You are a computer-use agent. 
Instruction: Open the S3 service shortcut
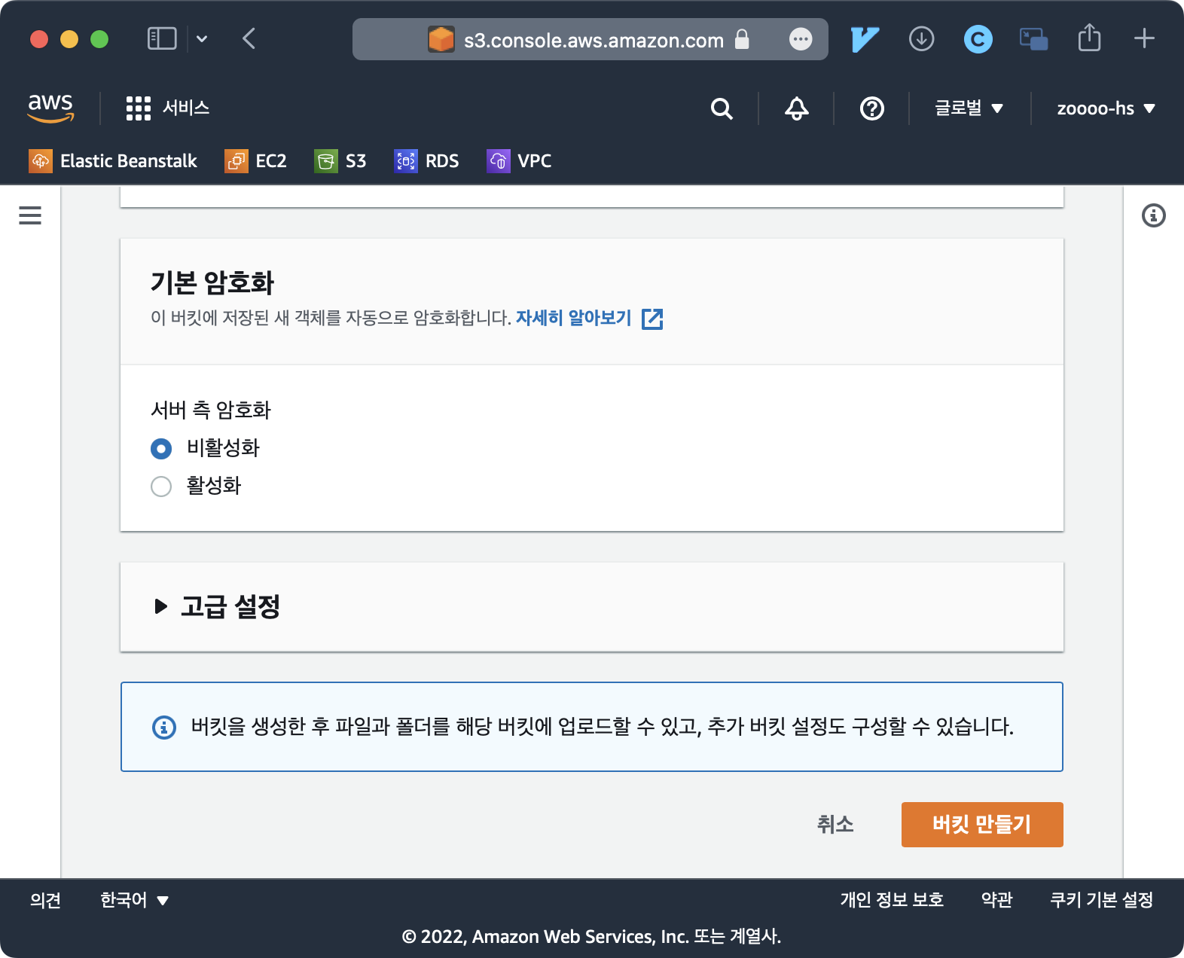340,161
